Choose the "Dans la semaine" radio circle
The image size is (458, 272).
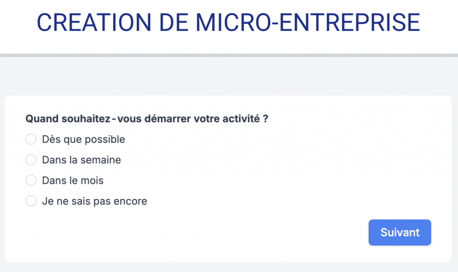click(x=31, y=160)
